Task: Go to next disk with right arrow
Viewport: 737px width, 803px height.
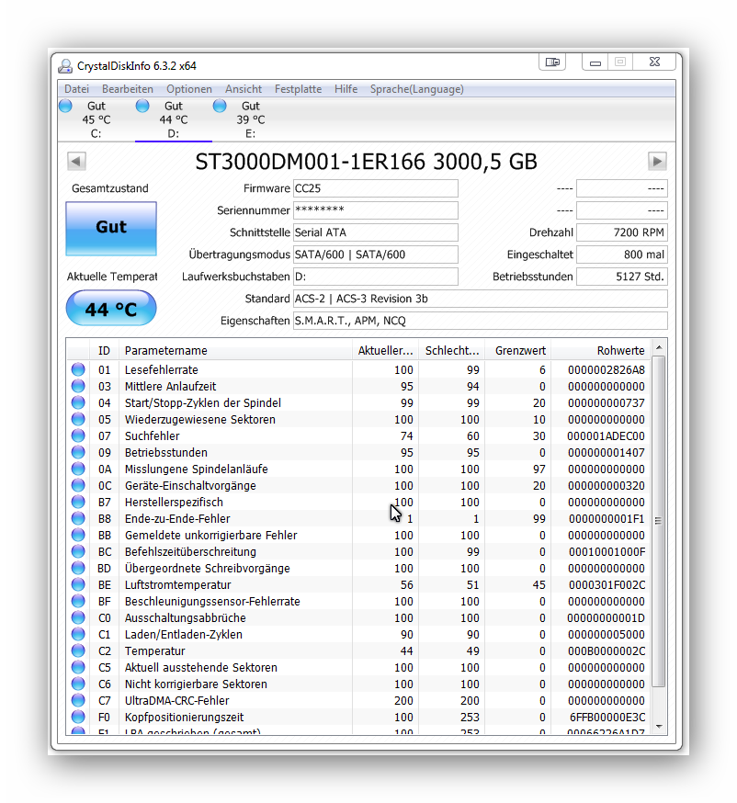Action: pos(657,162)
